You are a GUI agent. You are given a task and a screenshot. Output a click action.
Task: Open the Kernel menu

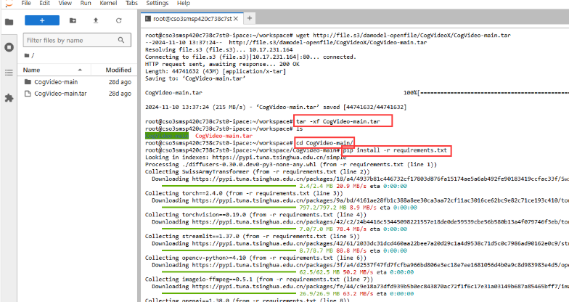pyautogui.click(x=108, y=3)
